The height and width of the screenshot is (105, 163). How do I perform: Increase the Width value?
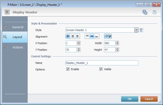pyautogui.click(x=117, y=42)
